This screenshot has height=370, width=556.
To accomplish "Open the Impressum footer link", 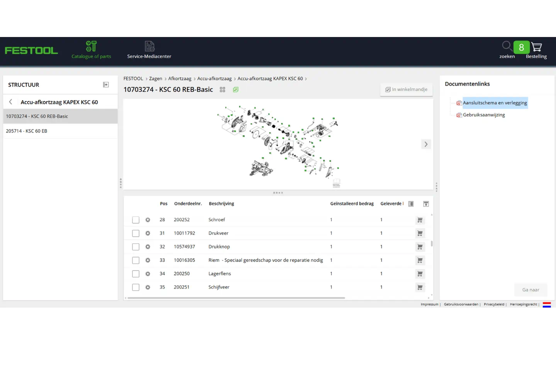I will pyautogui.click(x=429, y=304).
